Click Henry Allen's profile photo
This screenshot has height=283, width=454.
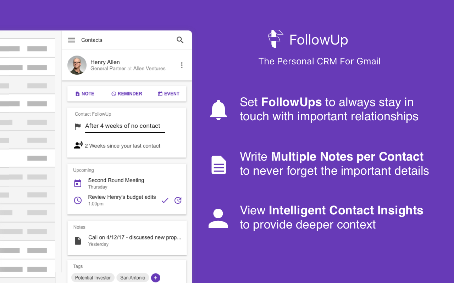(x=77, y=65)
